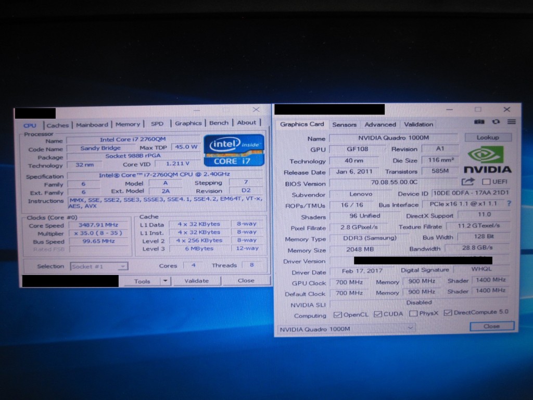The height and width of the screenshot is (400, 533).
Task: Switch to the Bench tab
Action: [219, 123]
